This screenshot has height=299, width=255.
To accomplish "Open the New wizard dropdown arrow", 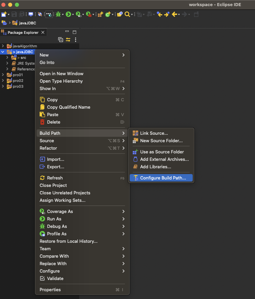I will pos(8,15).
